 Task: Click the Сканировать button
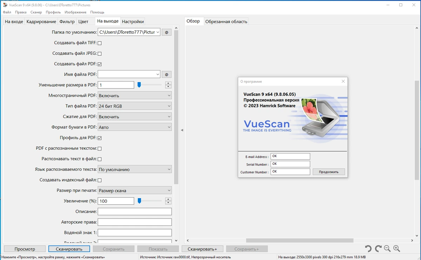pos(69,249)
